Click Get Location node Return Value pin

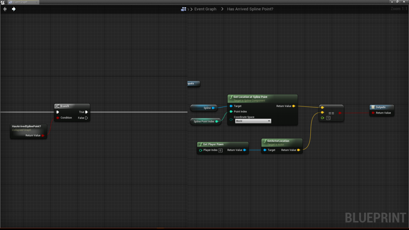294,106
